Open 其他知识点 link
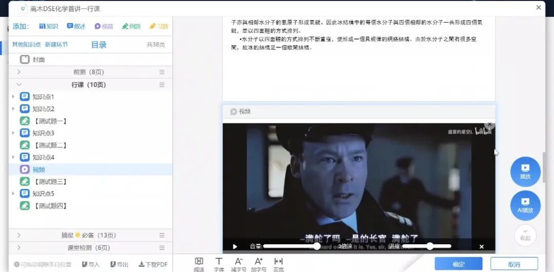The height and width of the screenshot is (272, 554). point(27,45)
